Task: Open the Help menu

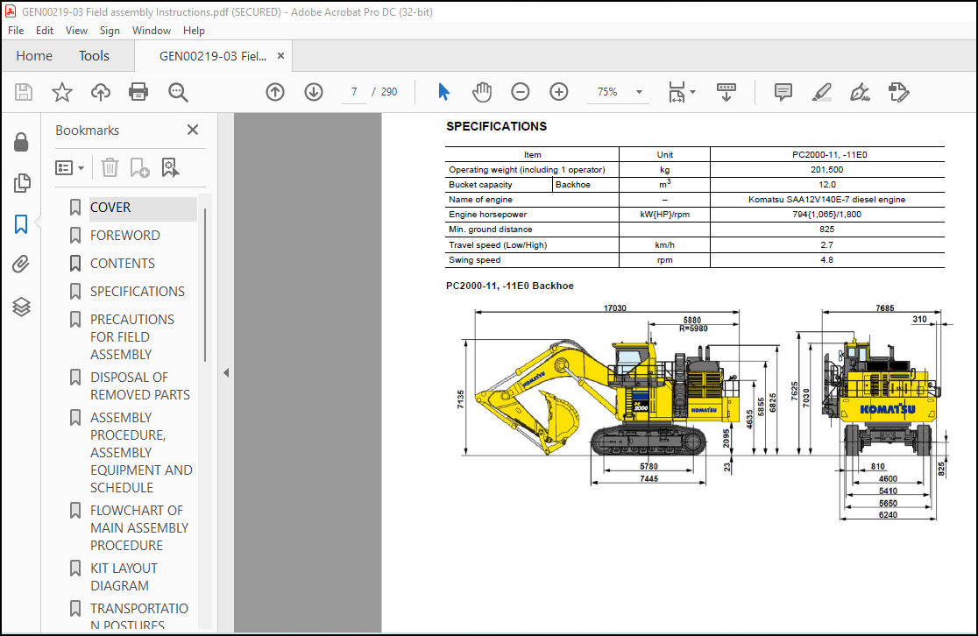Action: coord(194,31)
